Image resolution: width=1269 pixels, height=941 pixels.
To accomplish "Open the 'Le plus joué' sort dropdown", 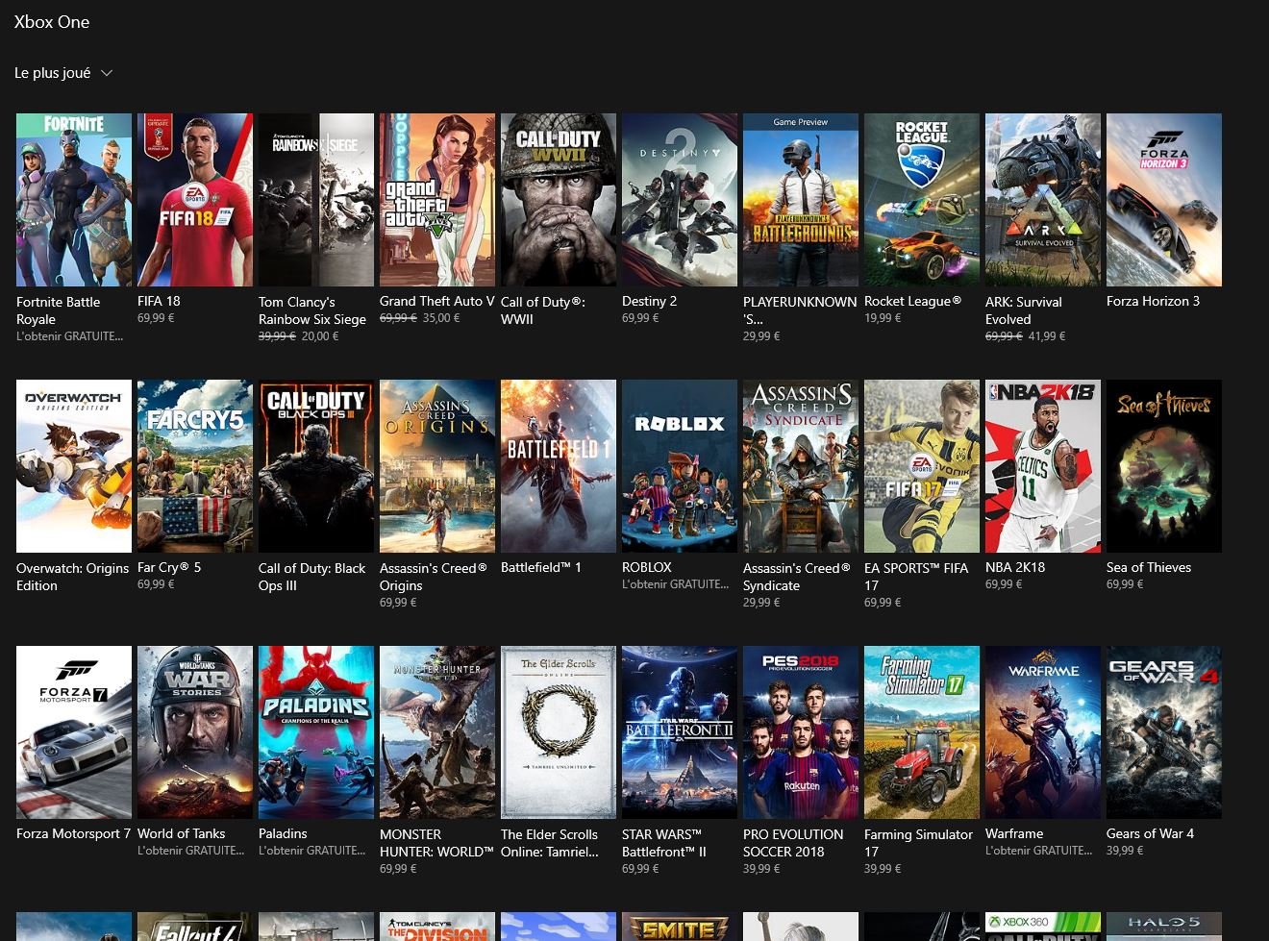I will pos(63,73).
